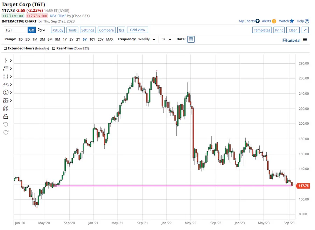Open the measurement tools icon
The width and height of the screenshot is (315, 230).
6,100
